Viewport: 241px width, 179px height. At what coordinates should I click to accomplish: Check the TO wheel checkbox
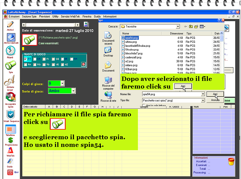tap(44, 65)
